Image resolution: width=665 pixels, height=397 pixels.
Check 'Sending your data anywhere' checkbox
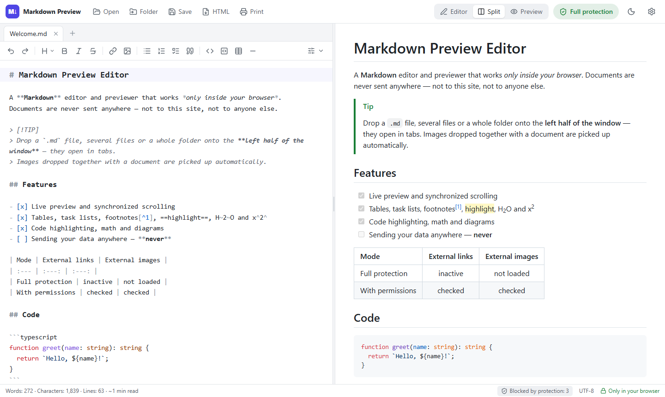point(362,235)
